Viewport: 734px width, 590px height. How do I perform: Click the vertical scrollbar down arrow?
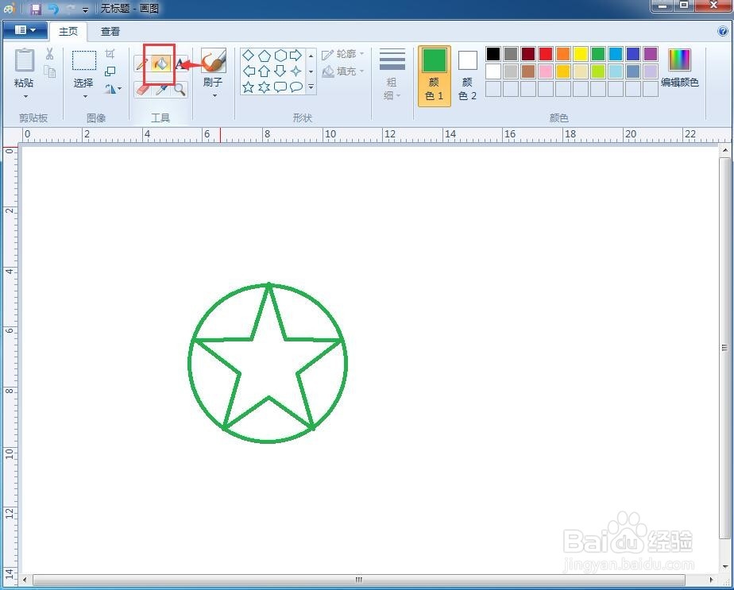click(724, 567)
